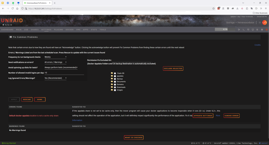Click the folder icon next to appdata
269x145 pixels.
112,76
